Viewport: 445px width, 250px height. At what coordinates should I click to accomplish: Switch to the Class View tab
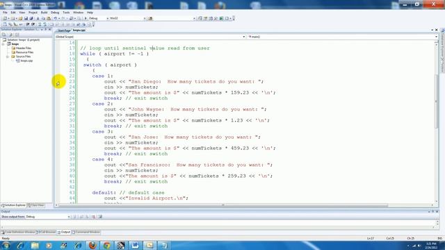35,206
